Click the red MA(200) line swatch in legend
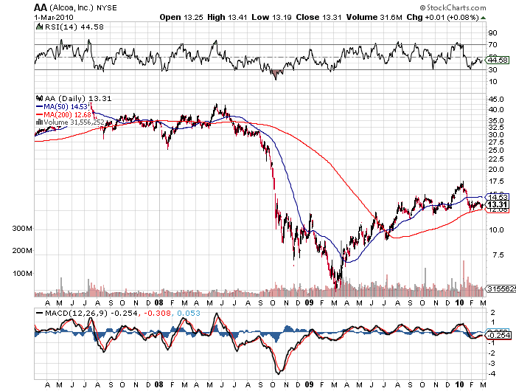 (x=40, y=114)
